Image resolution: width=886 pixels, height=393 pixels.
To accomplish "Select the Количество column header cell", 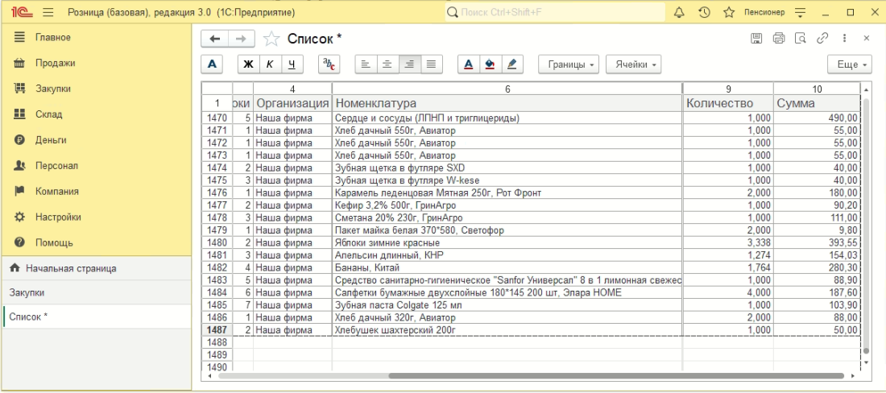I will click(x=728, y=103).
